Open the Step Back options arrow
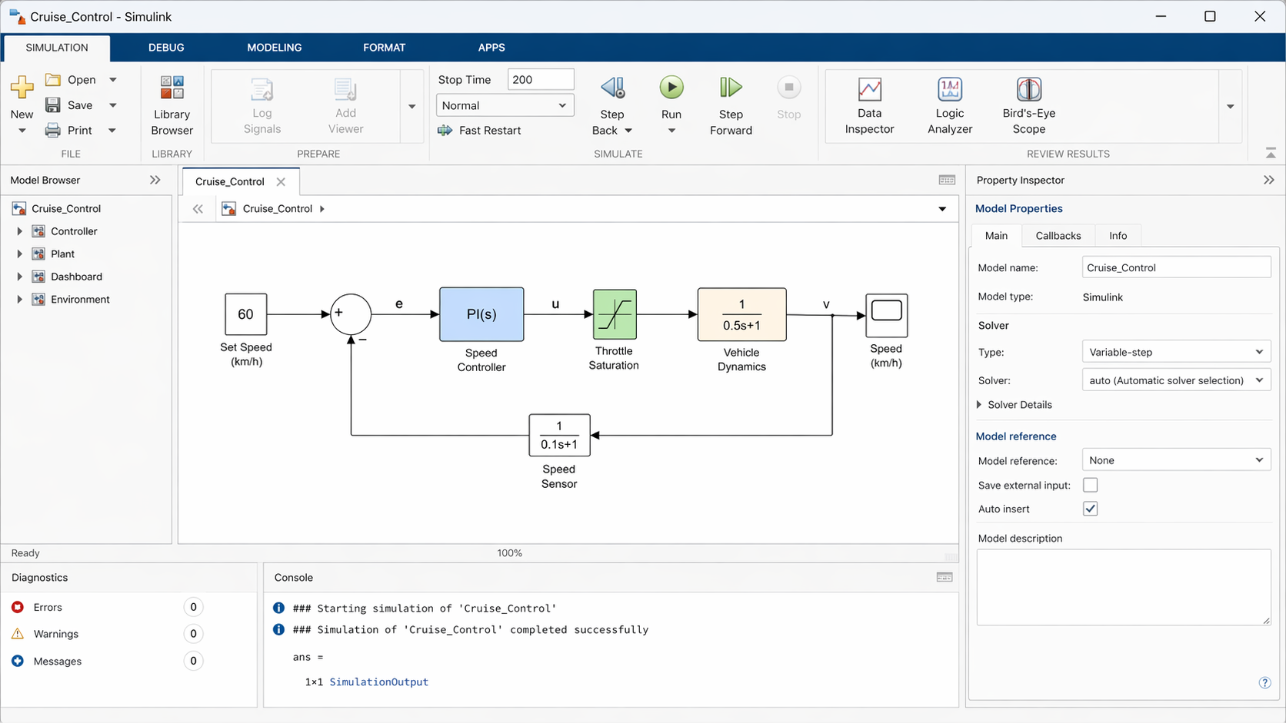 [x=628, y=131]
